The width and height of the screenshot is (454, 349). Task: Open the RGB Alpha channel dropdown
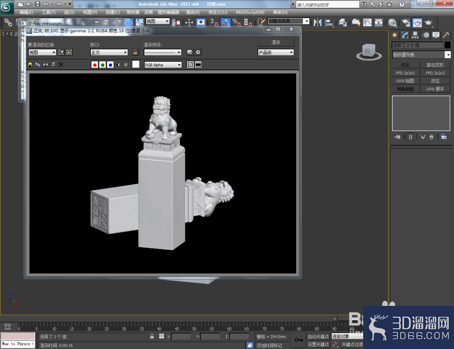pos(163,65)
